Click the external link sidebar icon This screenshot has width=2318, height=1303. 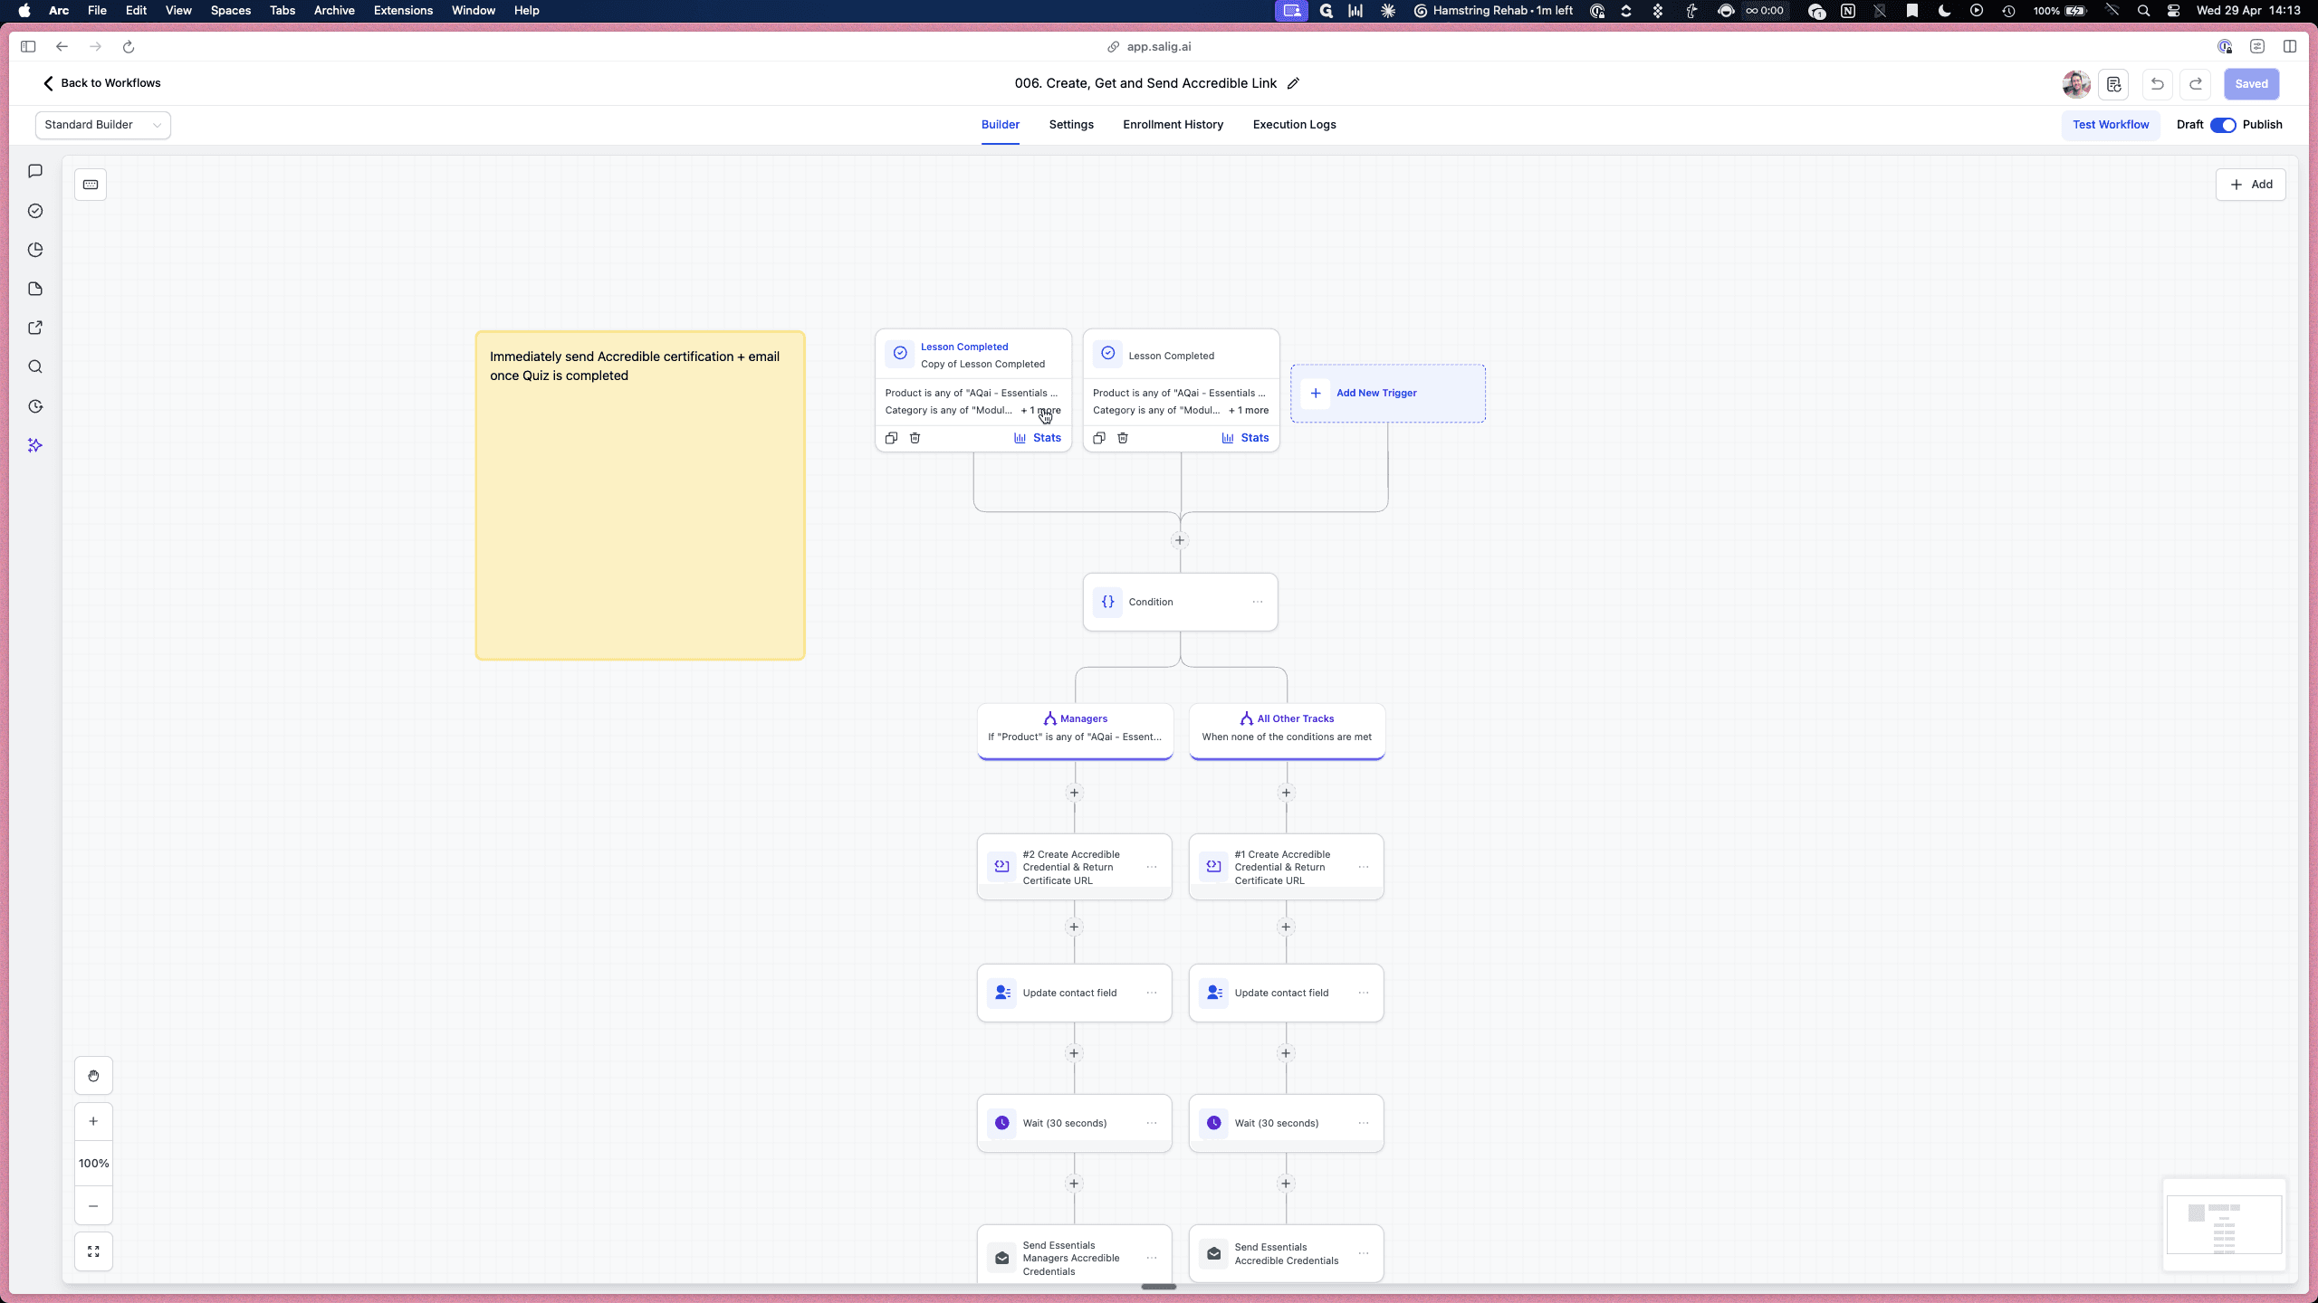point(35,328)
